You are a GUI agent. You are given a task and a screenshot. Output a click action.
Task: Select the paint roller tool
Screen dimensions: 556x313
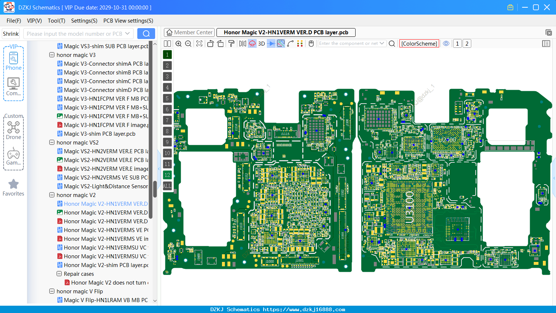pos(231,44)
